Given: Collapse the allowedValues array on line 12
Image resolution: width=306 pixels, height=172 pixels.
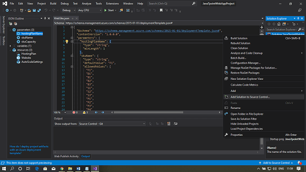Looking at the screenshot, I should (x=72, y=66).
